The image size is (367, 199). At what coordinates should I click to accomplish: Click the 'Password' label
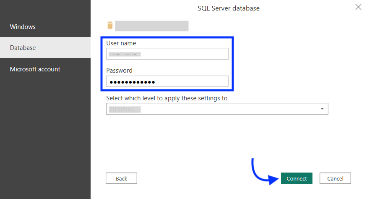[x=120, y=71]
